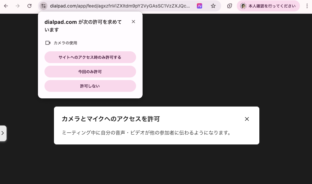Click the 本人確認を行ってください profile chip

tap(268, 6)
